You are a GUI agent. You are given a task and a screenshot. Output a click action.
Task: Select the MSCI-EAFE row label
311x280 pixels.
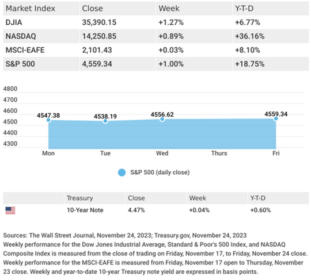click(x=25, y=50)
